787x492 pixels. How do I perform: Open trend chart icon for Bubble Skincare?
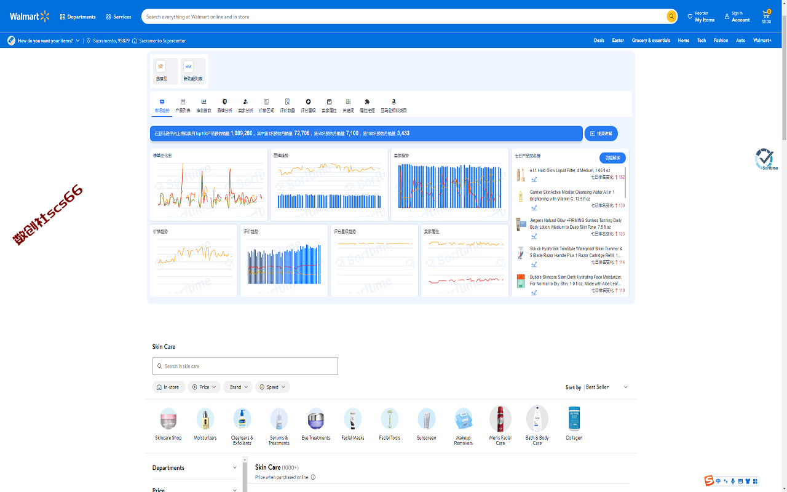534,293
